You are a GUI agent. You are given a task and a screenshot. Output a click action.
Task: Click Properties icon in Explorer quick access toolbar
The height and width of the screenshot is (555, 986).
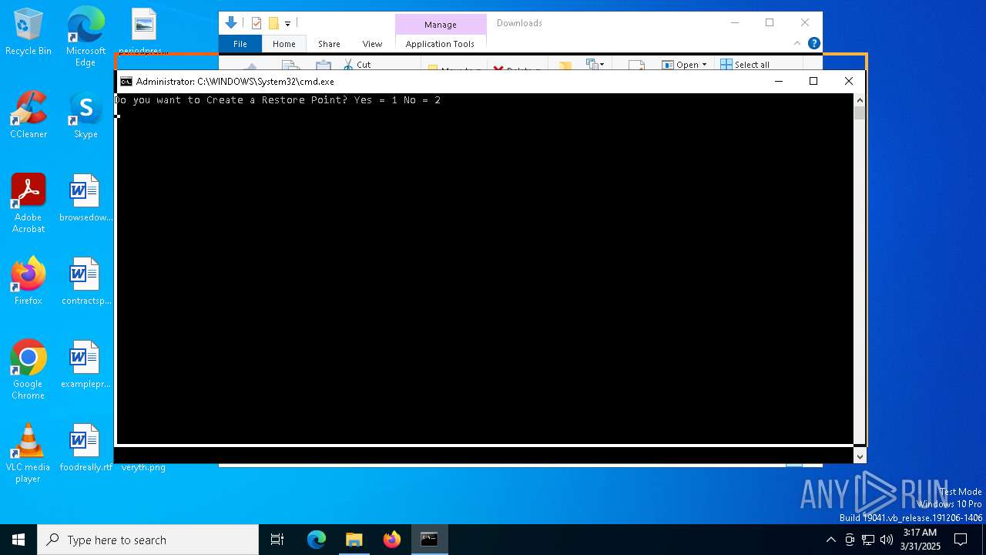pos(257,23)
